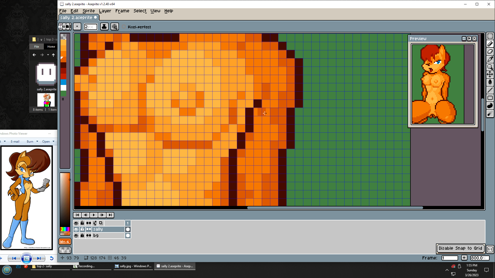Open the Frame menu
This screenshot has width=495, height=278.
point(122,11)
